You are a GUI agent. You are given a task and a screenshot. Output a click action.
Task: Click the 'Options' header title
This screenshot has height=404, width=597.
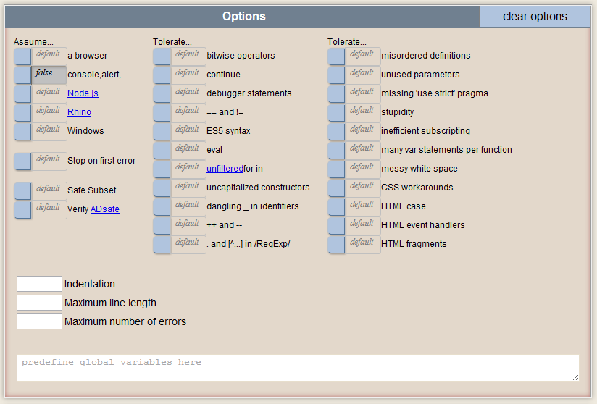click(x=244, y=17)
